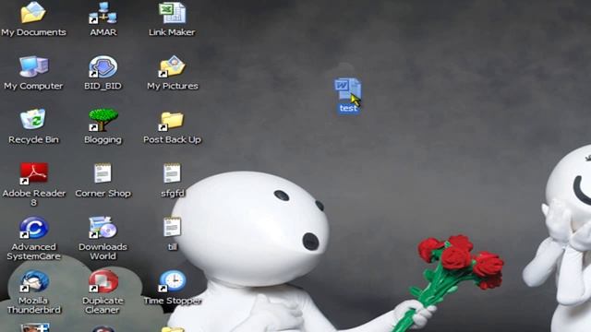Click the 'Recycle Bin' label text
Image resolution: width=591 pixels, height=332 pixels.
[x=33, y=139]
